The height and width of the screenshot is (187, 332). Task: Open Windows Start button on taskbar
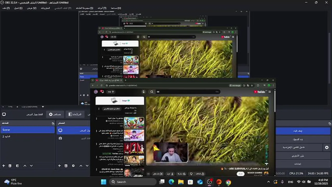pos(104,182)
